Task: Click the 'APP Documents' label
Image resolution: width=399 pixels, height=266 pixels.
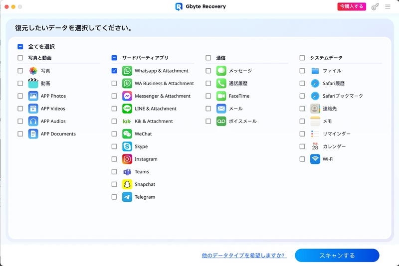Action: click(58, 134)
